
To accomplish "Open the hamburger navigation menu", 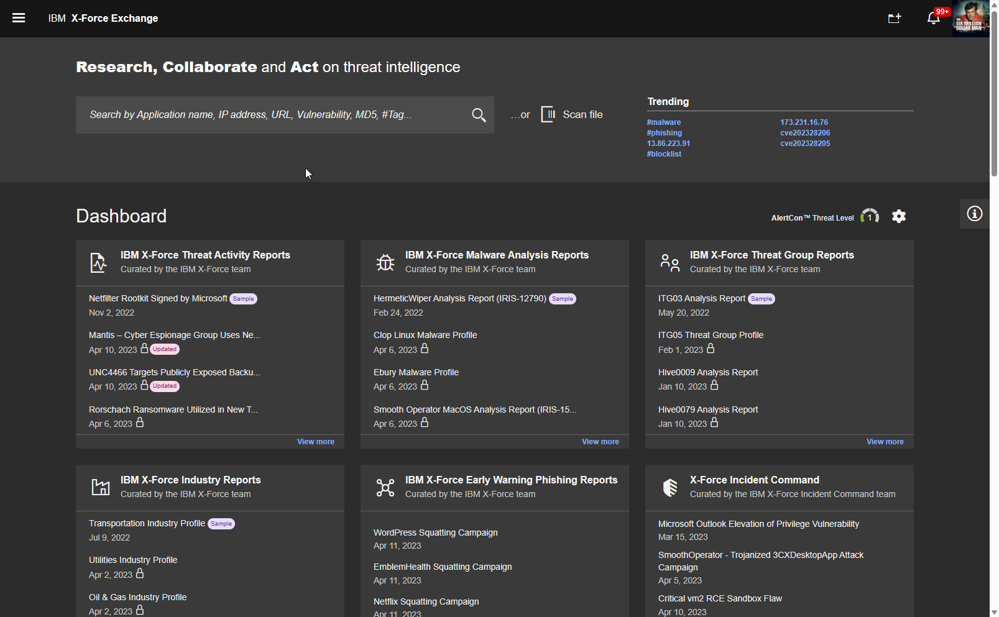I will click(x=19, y=18).
